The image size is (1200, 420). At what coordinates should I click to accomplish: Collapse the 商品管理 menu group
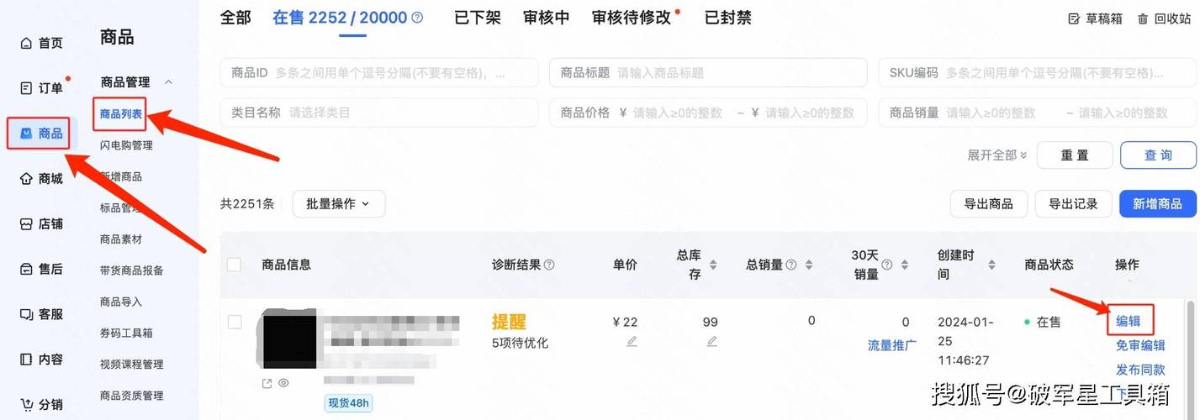tap(168, 82)
